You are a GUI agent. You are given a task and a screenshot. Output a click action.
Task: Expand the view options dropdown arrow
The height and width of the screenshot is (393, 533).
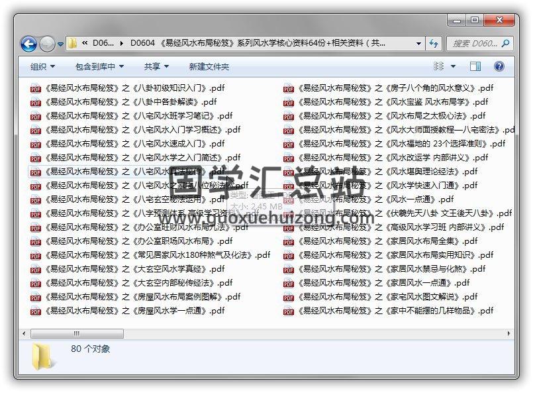[453, 66]
